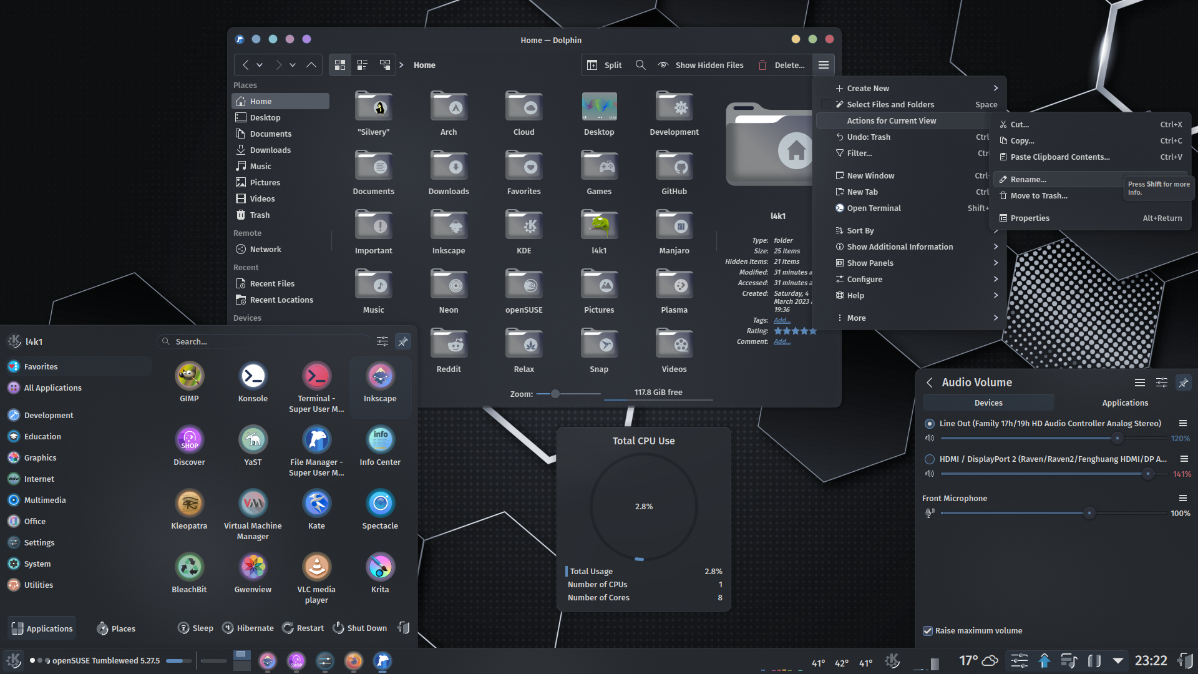Open launcher configure sliders icon
Image resolution: width=1198 pixels, height=674 pixels.
click(x=382, y=341)
